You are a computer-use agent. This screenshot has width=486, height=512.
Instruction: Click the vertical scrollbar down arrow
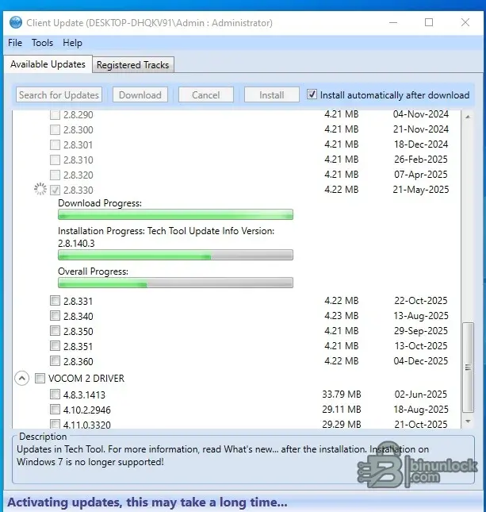pyautogui.click(x=467, y=422)
